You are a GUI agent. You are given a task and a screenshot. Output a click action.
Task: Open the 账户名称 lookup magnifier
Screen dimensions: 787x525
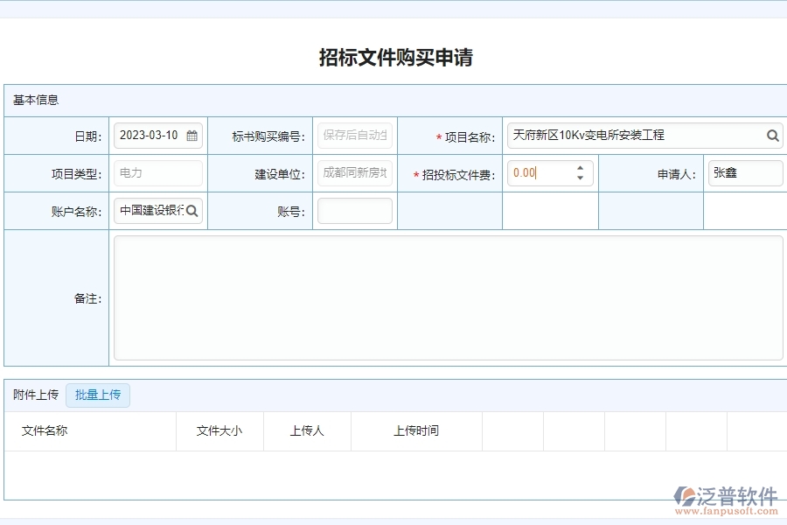pos(194,210)
